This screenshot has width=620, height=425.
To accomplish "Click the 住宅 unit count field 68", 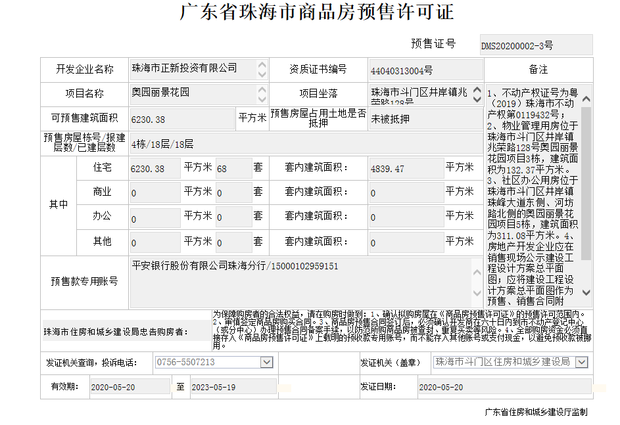I will (x=233, y=168).
